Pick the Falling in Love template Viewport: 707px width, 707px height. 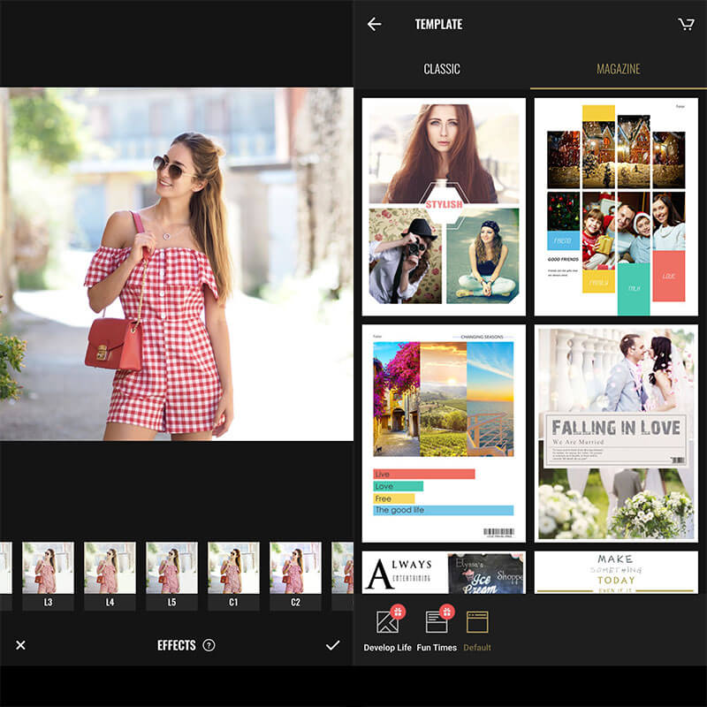tap(616, 433)
